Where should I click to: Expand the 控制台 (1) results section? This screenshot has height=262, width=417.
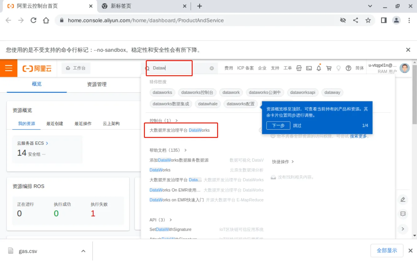point(164,121)
